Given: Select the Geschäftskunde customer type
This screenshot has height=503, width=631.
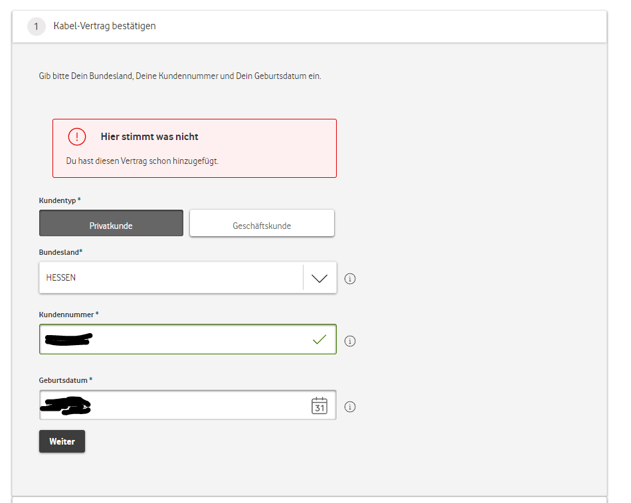Looking at the screenshot, I should coord(262,223).
